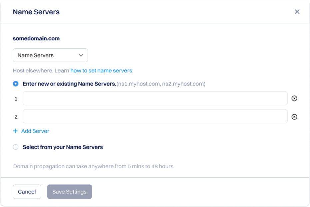
Task: Select the Select from your Name Servers radio
Action: point(16,147)
